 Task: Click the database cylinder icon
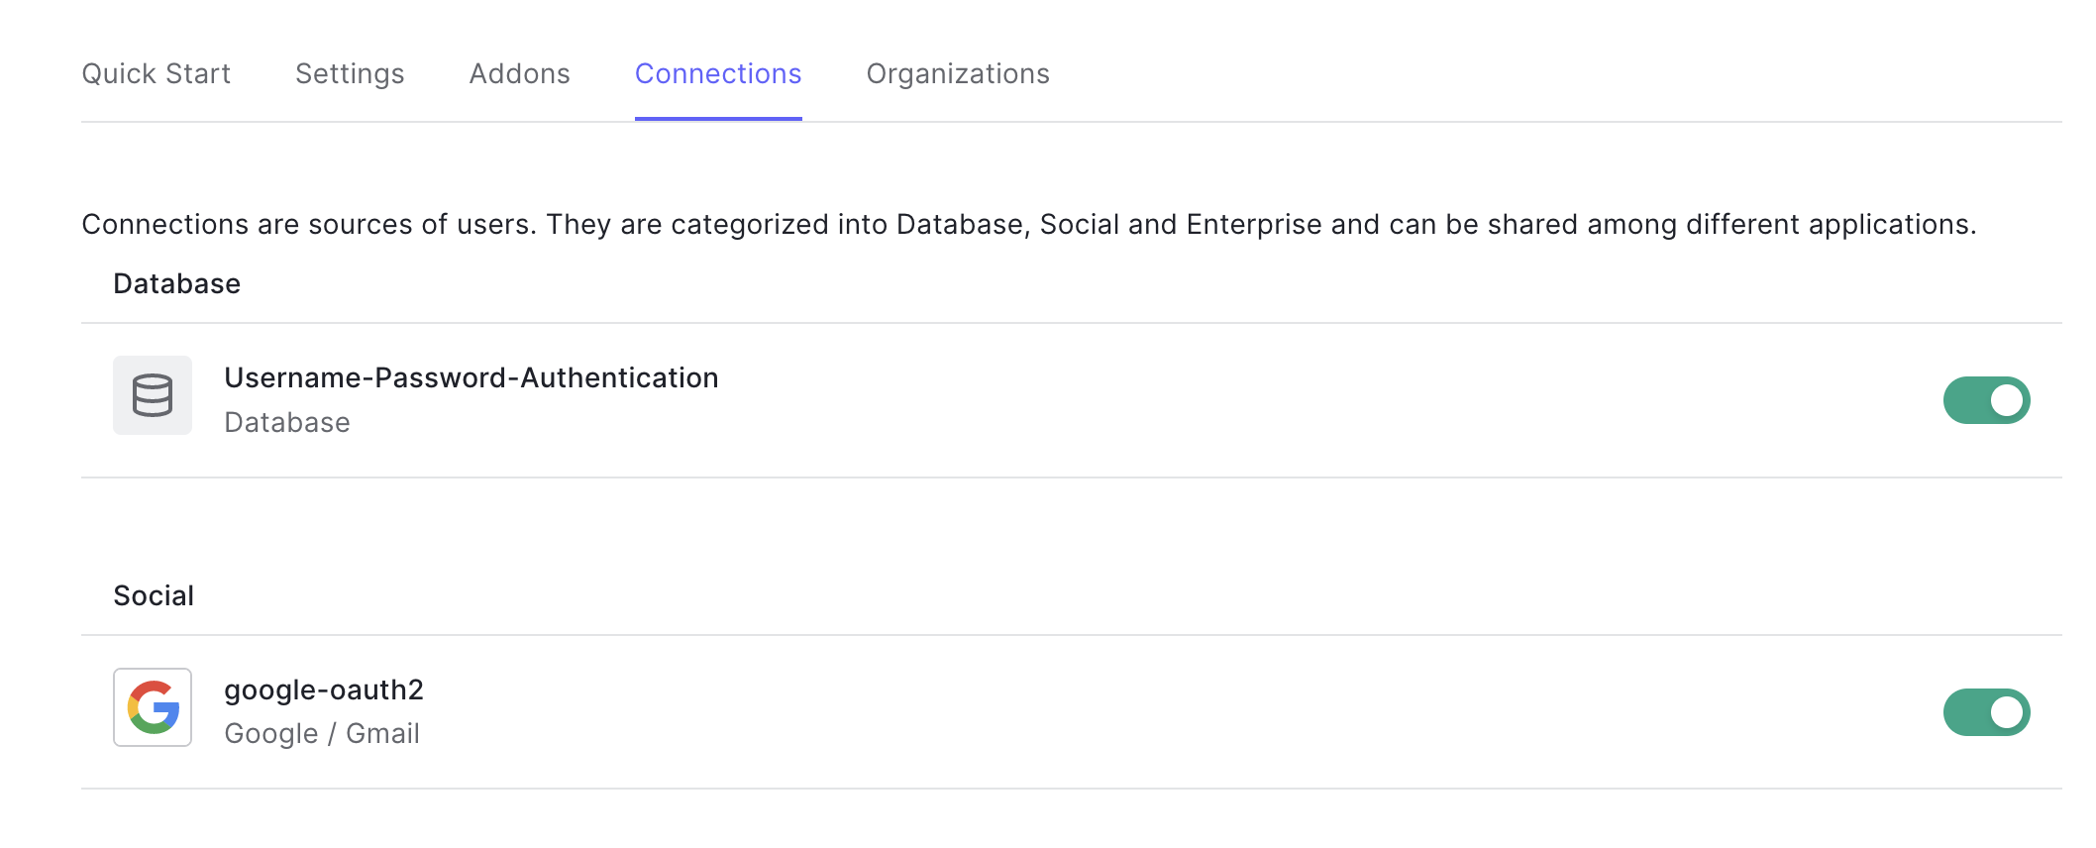tap(153, 395)
